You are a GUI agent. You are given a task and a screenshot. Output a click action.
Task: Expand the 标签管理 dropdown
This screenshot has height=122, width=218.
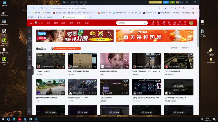[31, 17]
